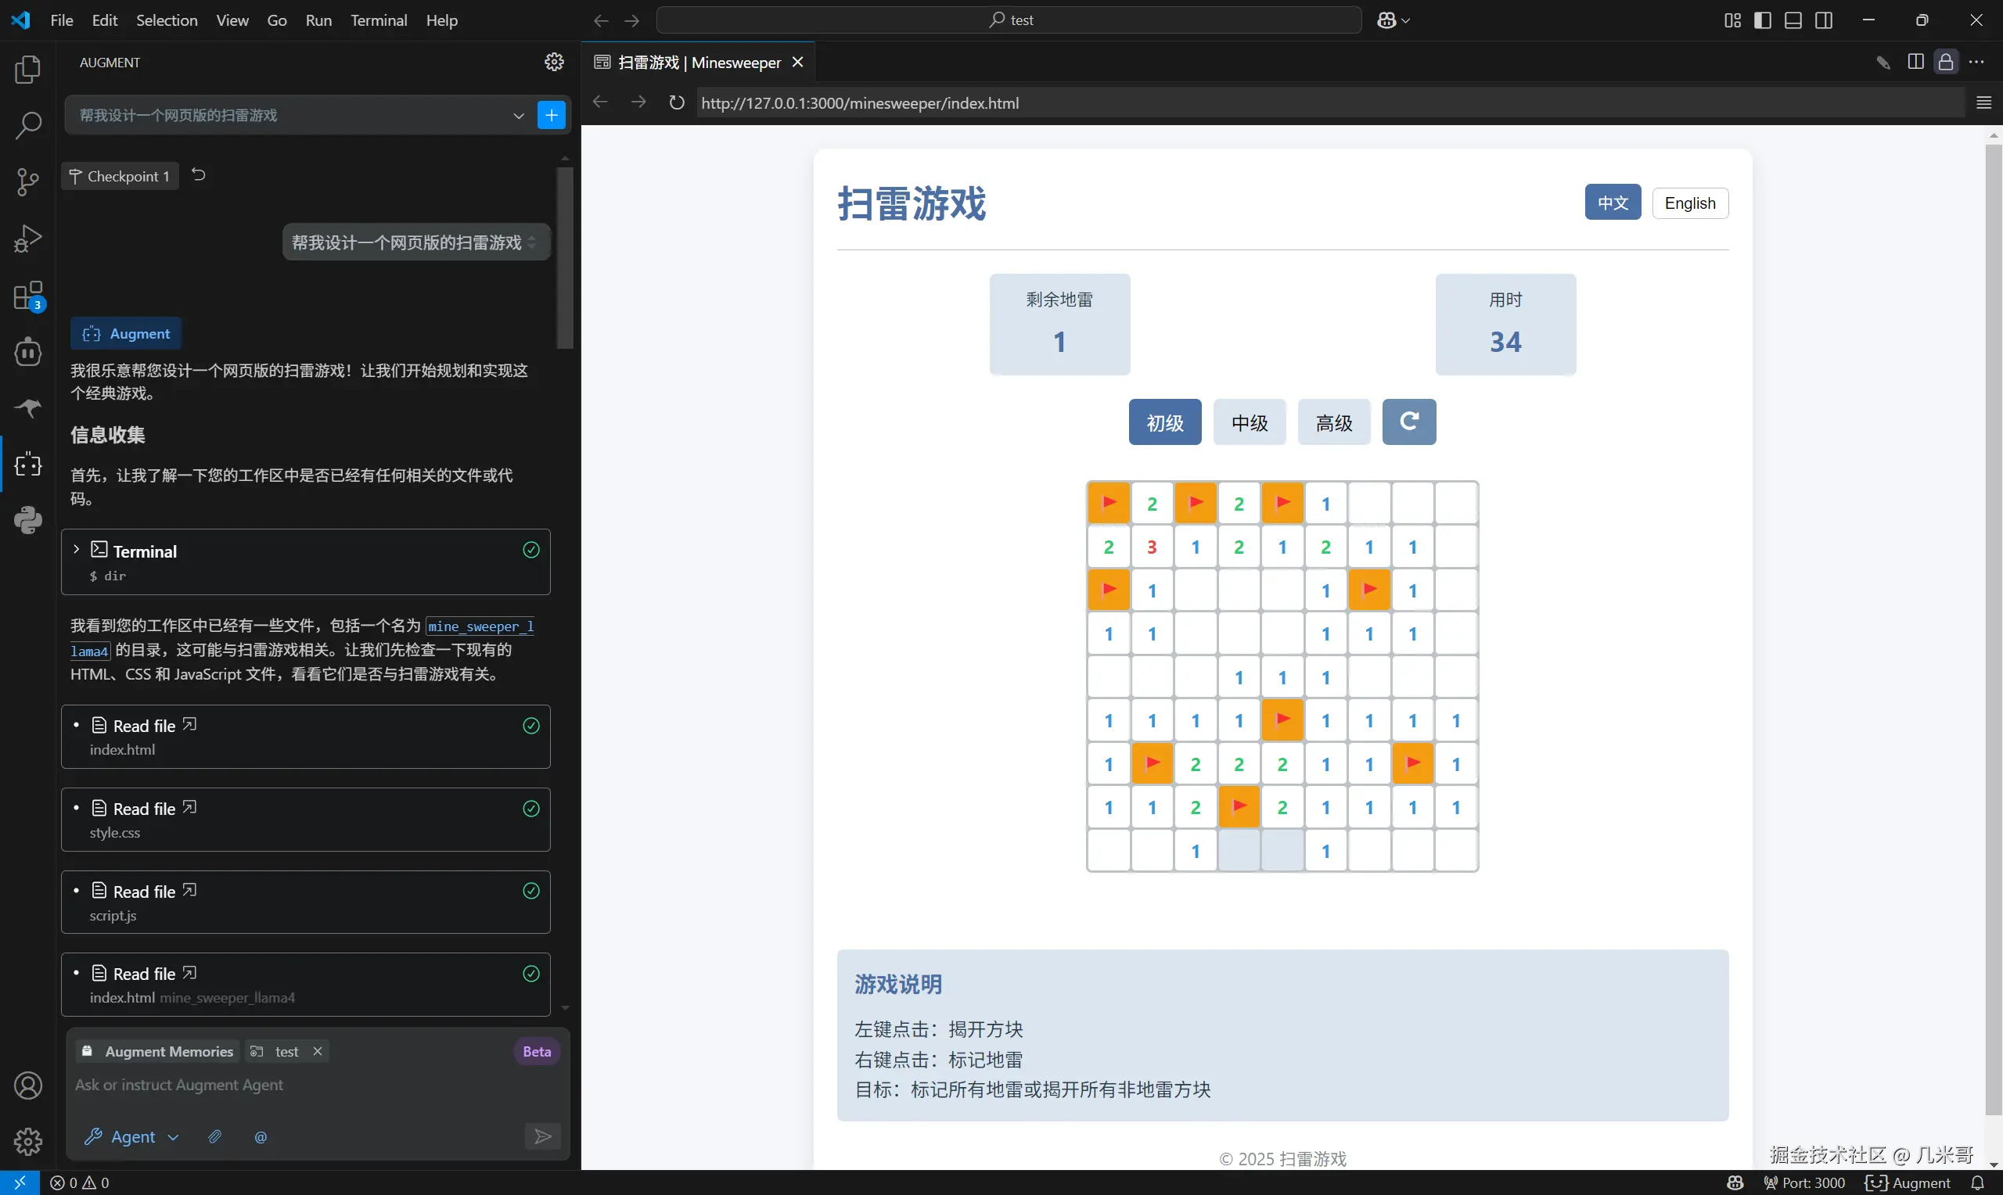Toggle the bottom panel visibility
This screenshot has height=1195, width=2003.
click(x=1793, y=20)
